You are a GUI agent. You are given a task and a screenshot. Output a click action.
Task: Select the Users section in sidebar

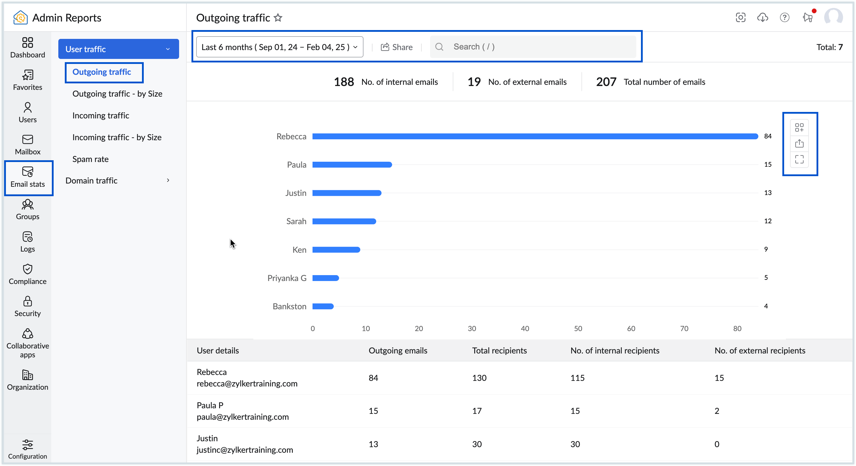27,112
